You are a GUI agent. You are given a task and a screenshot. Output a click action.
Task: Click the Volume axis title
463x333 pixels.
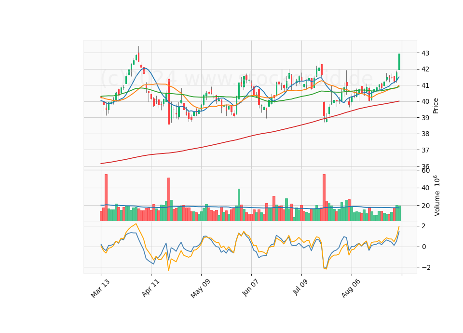tap(437, 195)
